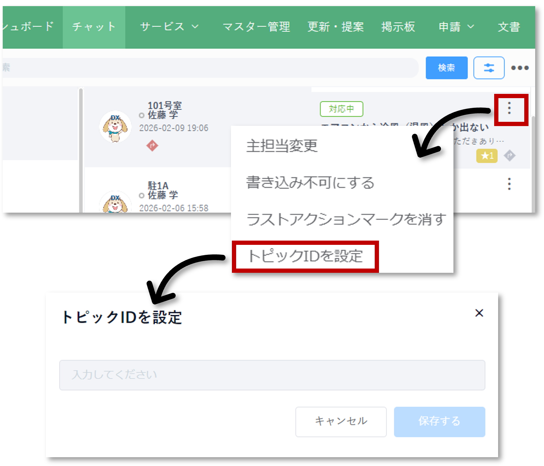The height and width of the screenshot is (466, 544).
Task: Click the red forward-arrow marker under 佐藤 学
Action: click(x=153, y=146)
